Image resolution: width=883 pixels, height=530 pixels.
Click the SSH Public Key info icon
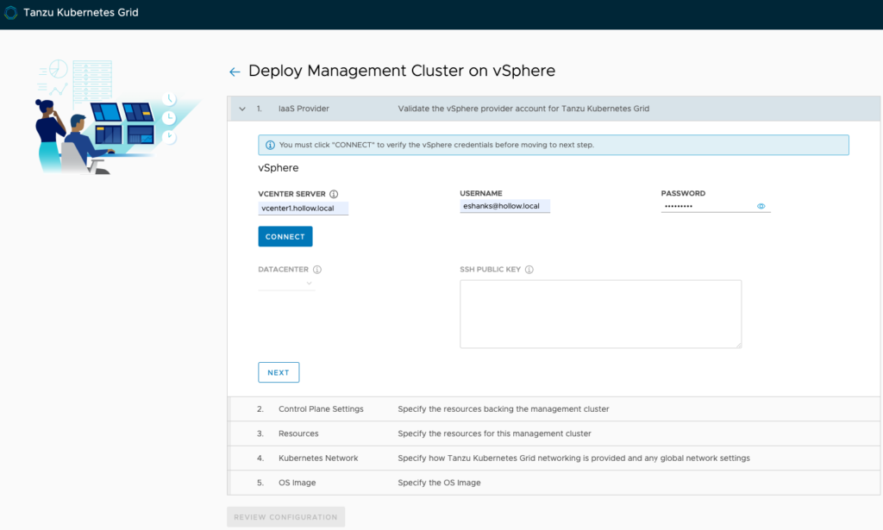click(x=529, y=270)
